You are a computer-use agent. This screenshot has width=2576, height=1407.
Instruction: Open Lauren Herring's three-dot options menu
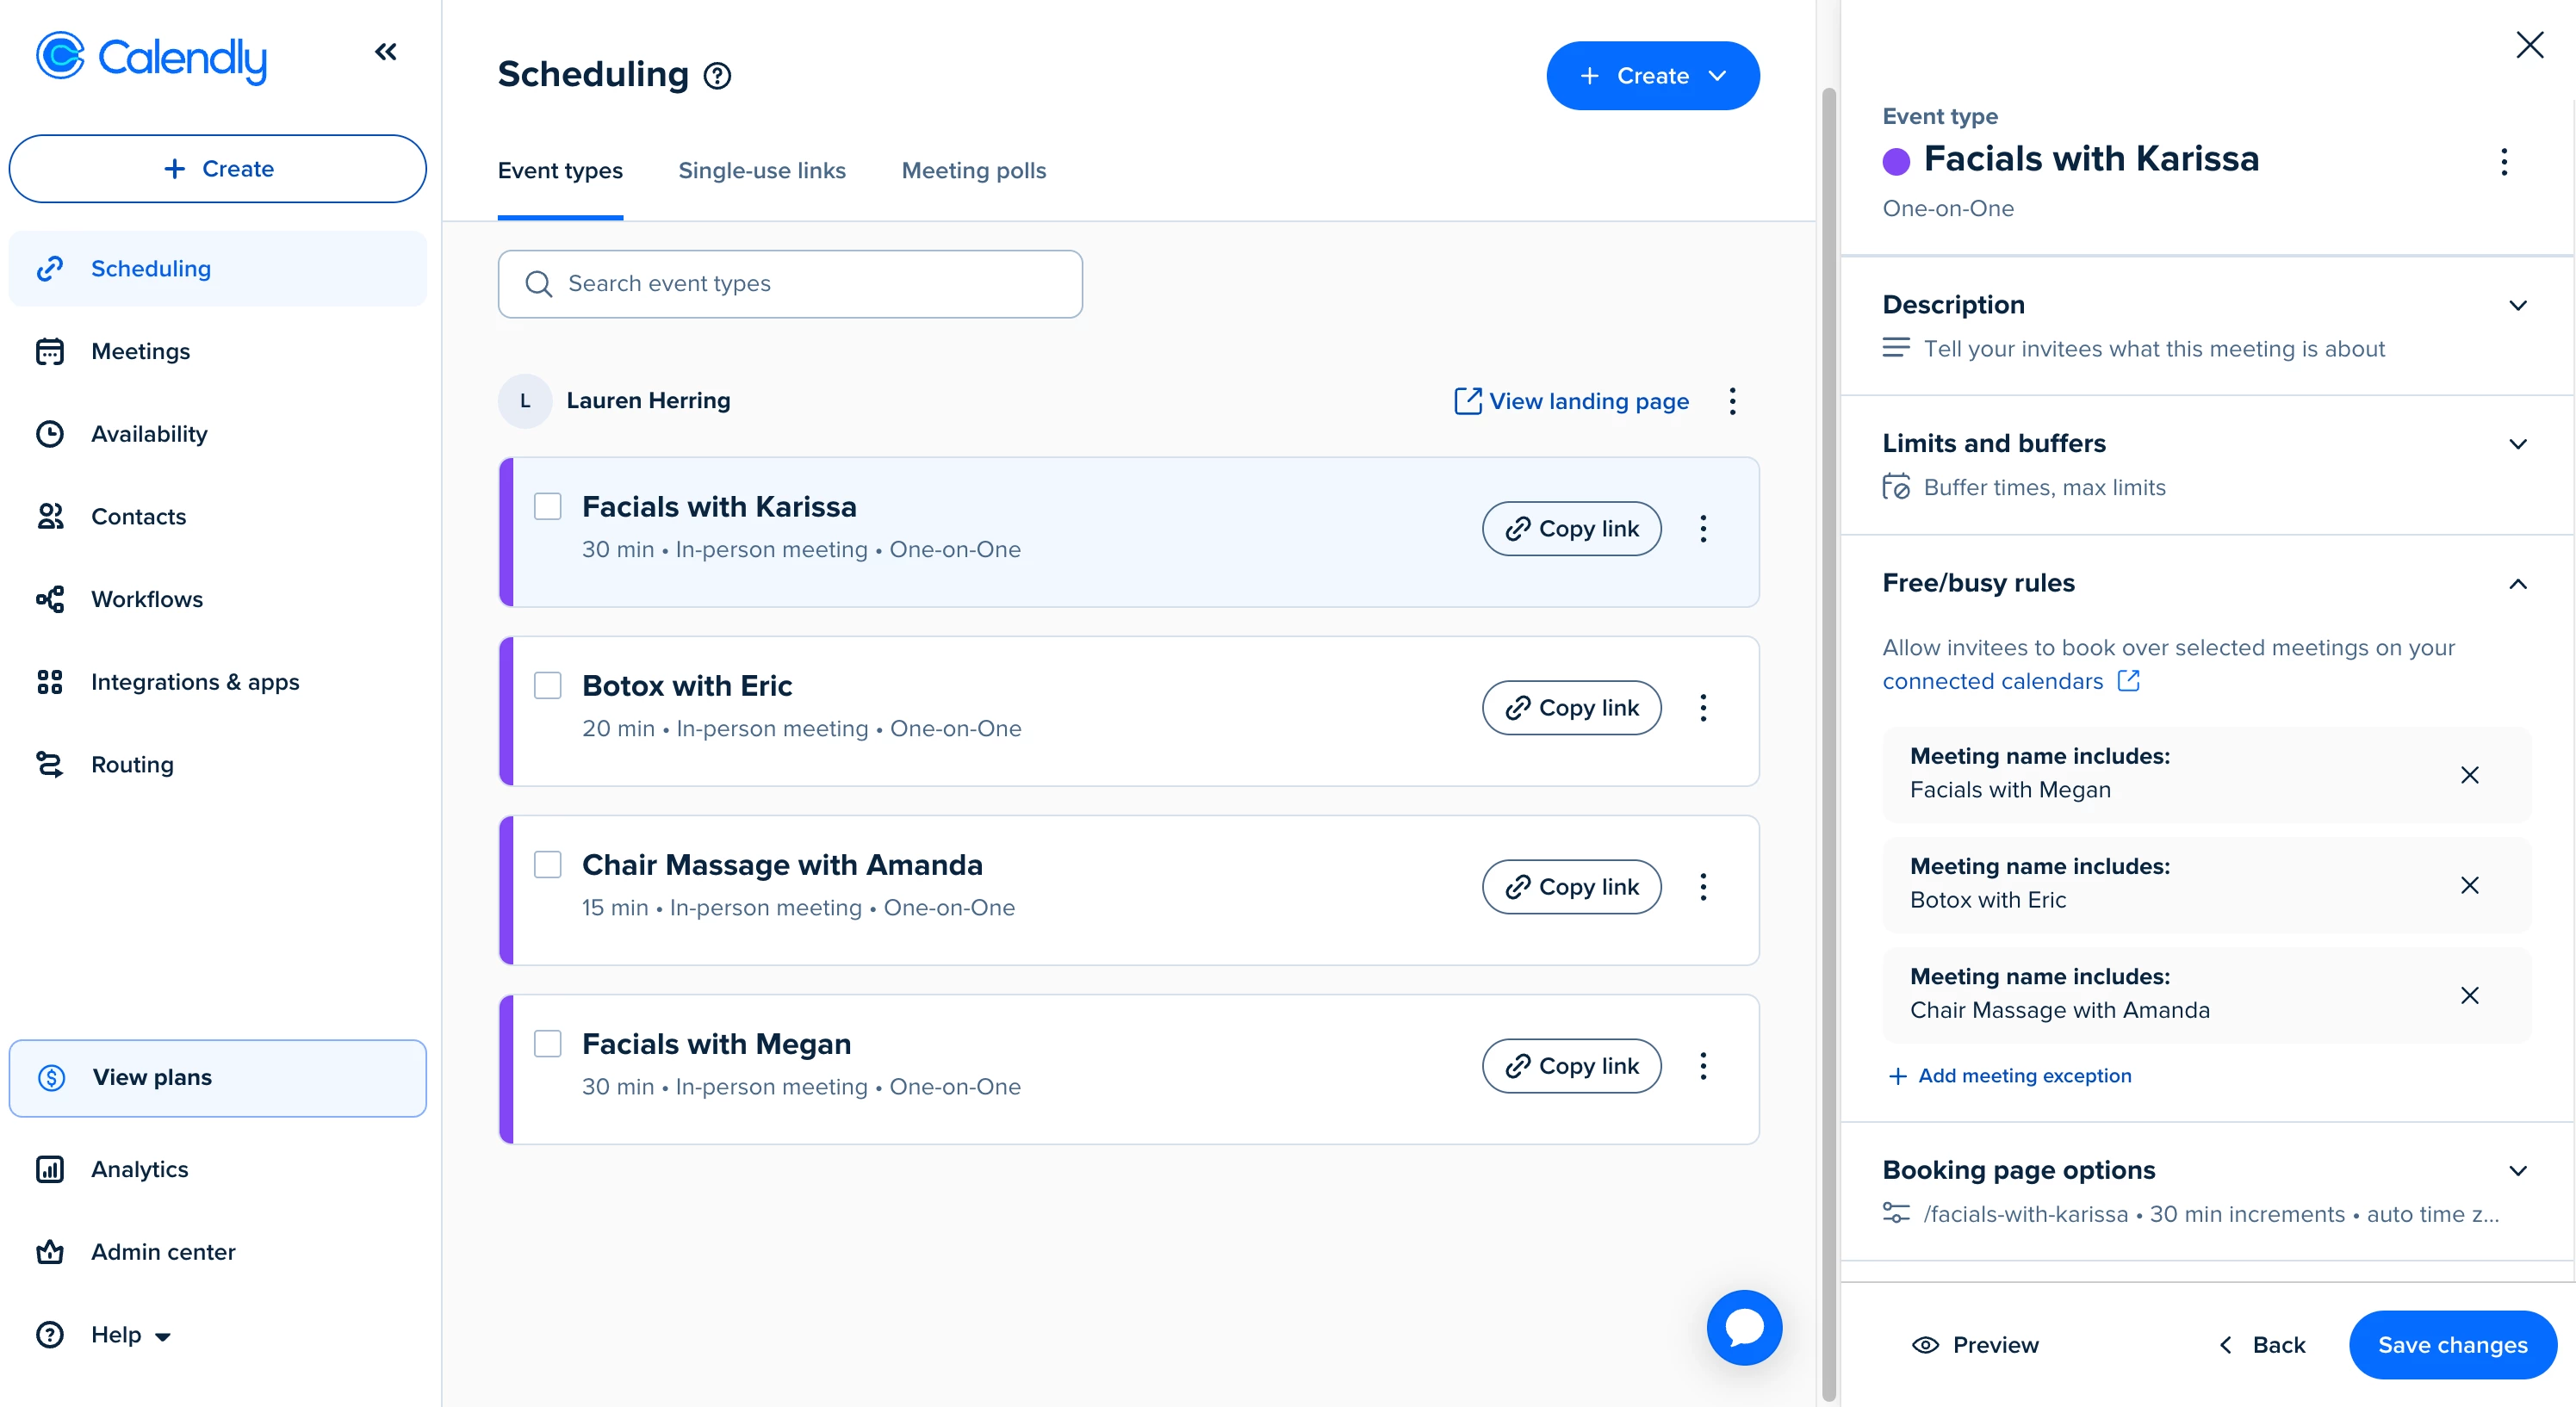[1732, 401]
